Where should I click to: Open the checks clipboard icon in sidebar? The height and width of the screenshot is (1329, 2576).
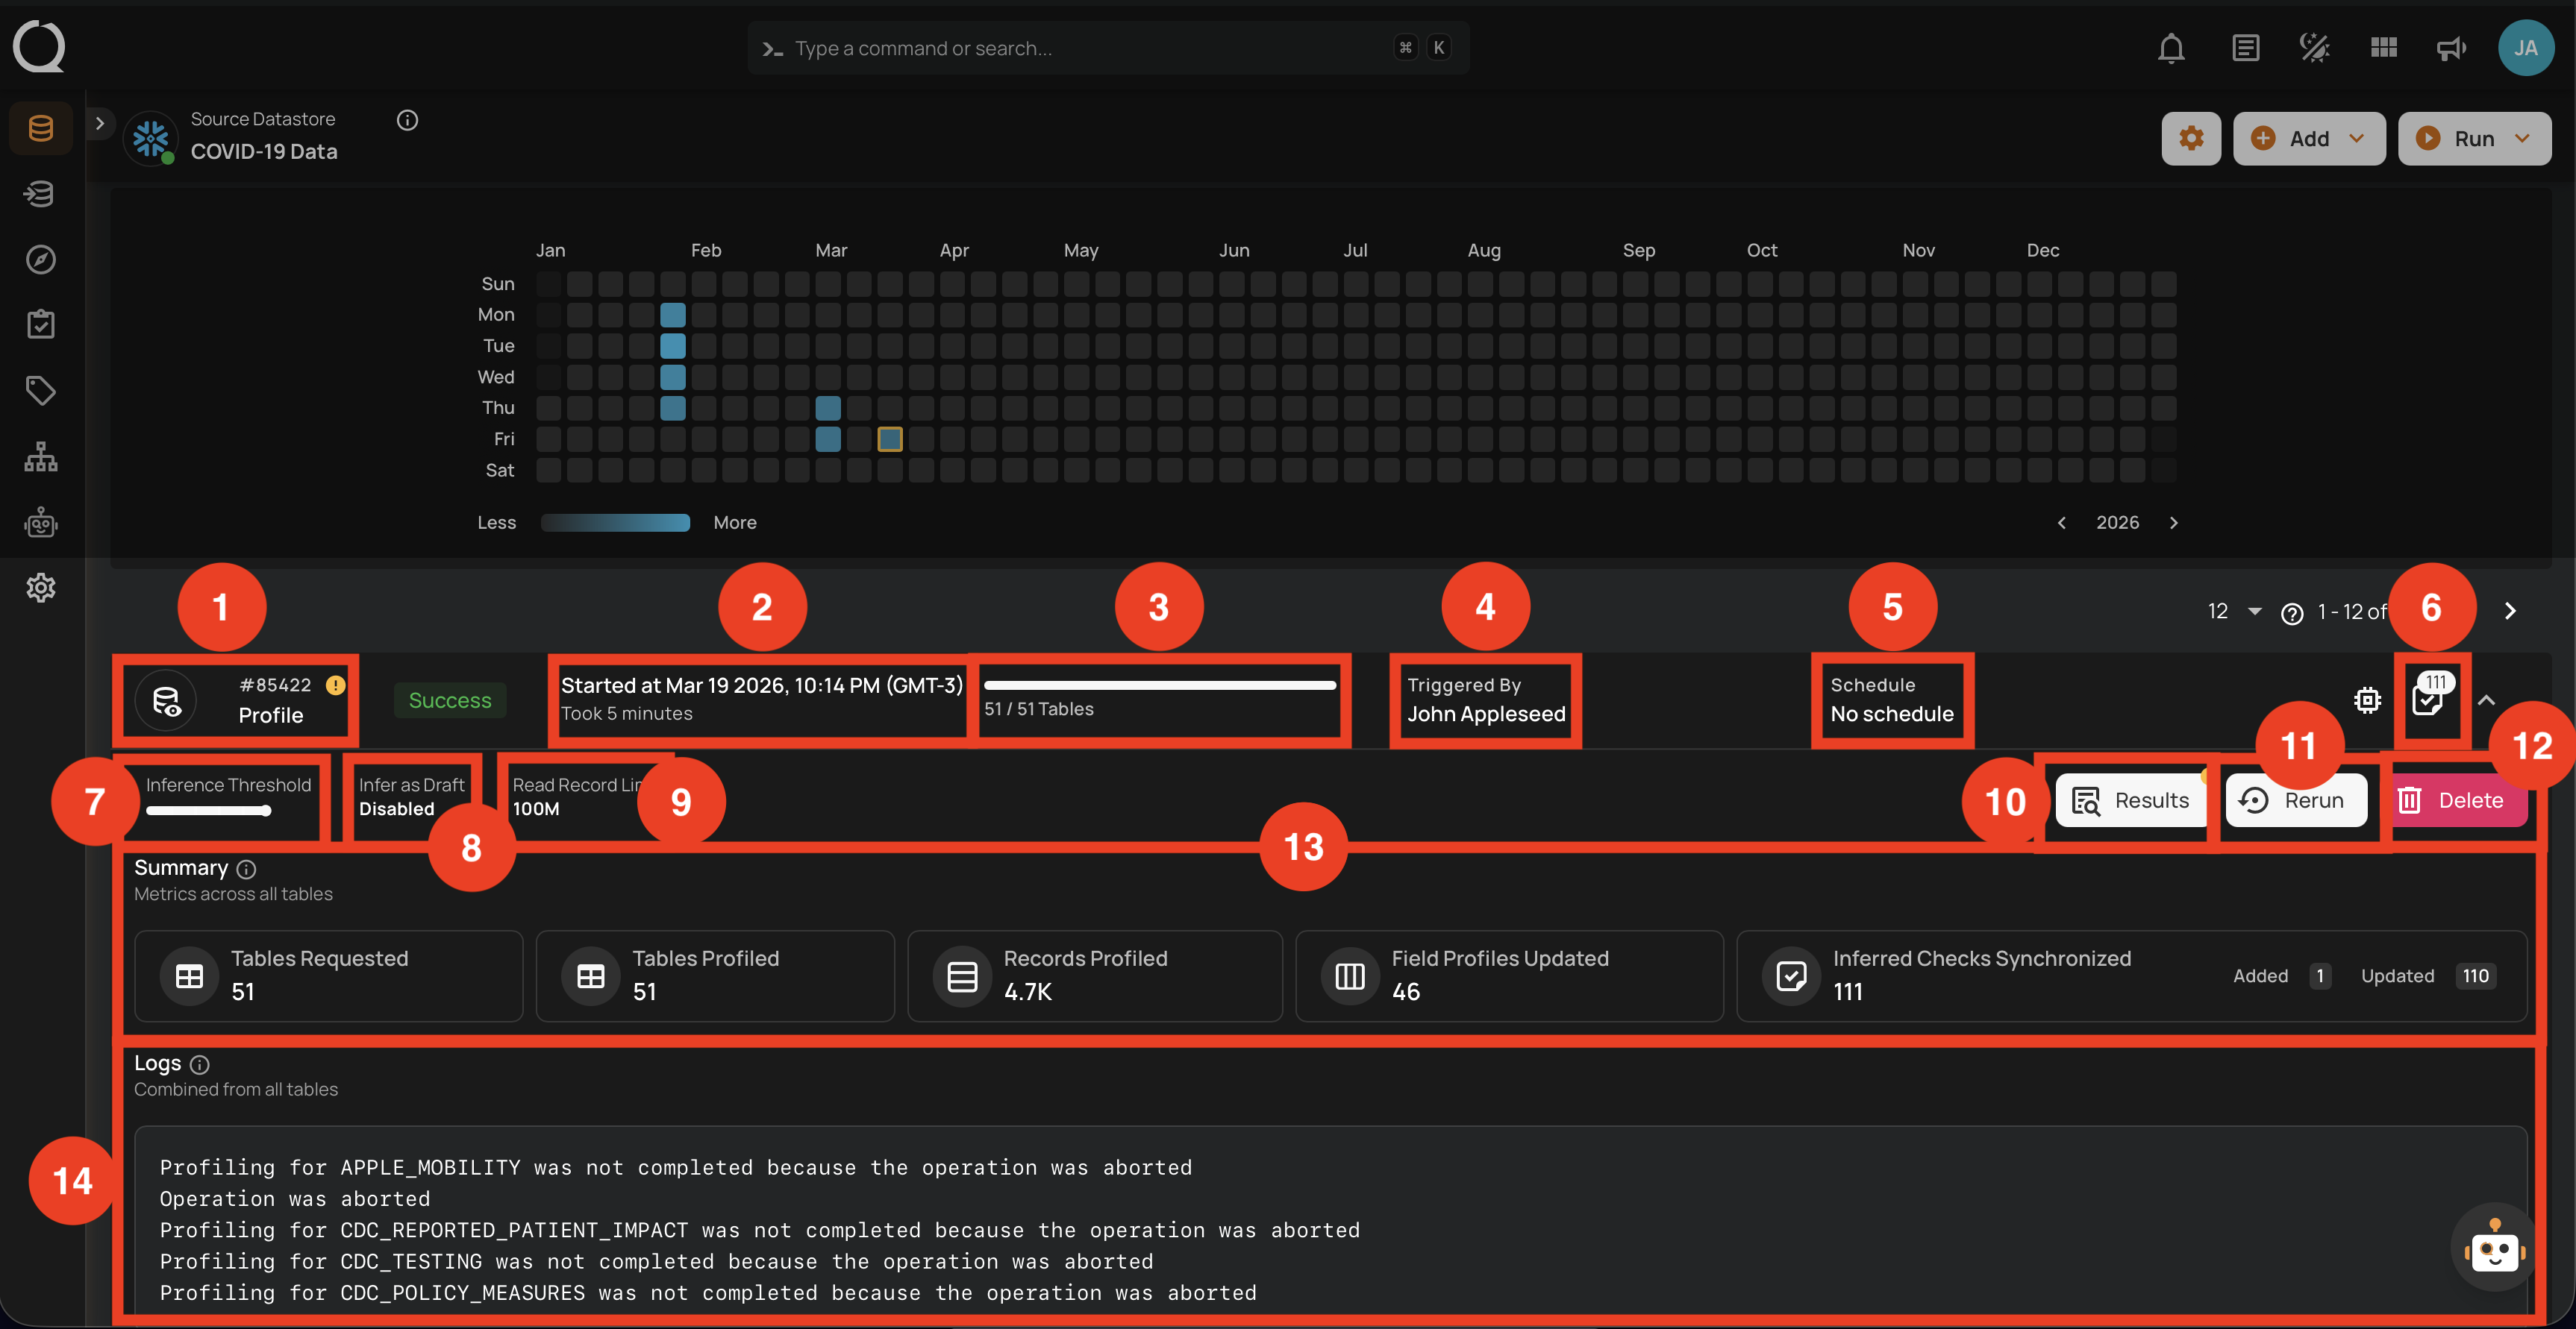(40, 323)
